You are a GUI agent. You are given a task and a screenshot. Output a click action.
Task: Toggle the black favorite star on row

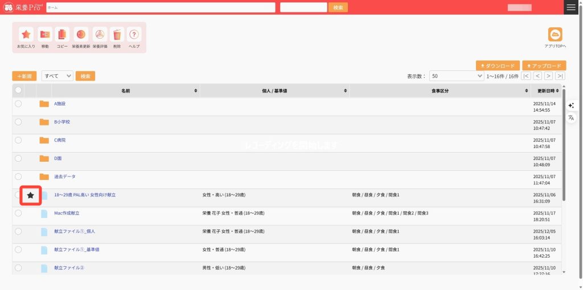pos(31,195)
